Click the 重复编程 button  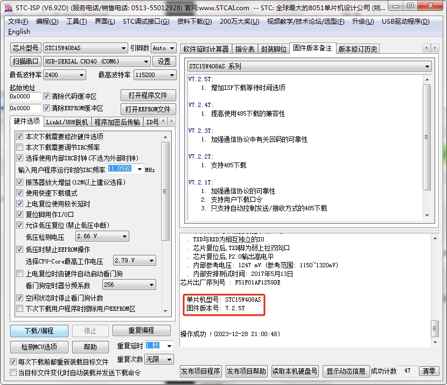(x=142, y=330)
